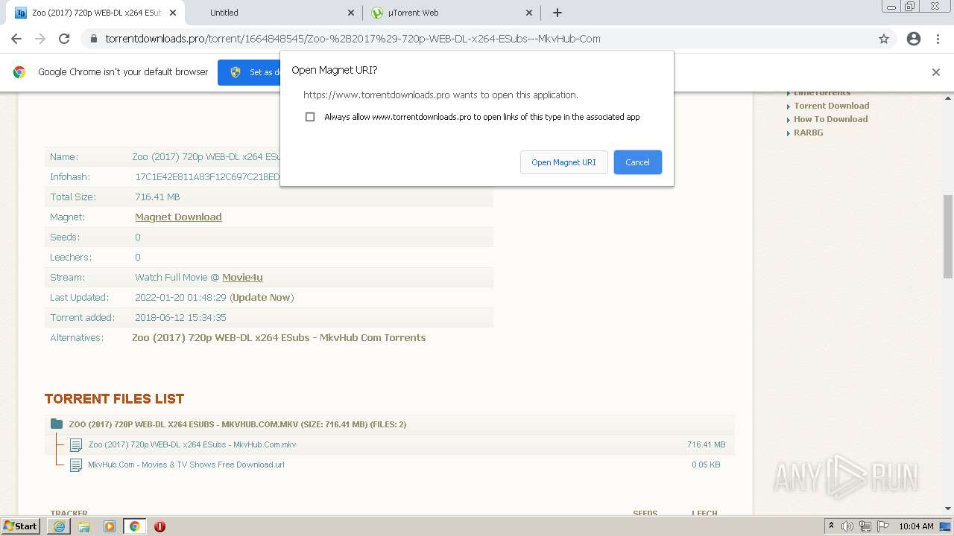
Task: Click Update Now link
Action: [261, 298]
